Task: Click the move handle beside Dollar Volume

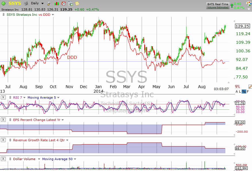Action: [x=10, y=159]
